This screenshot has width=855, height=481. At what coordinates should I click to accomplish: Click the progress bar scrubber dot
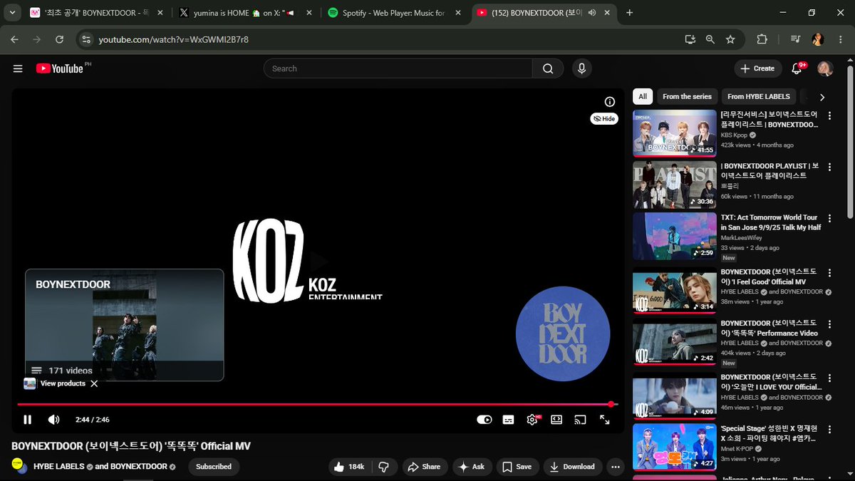pyautogui.click(x=611, y=404)
